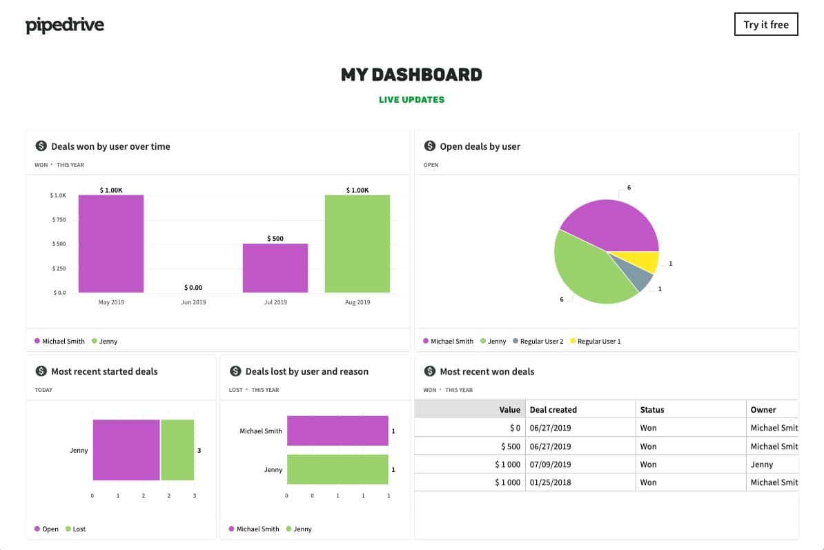Click the dollar icon on Most recent won deals
The image size is (824, 550).
click(x=429, y=371)
